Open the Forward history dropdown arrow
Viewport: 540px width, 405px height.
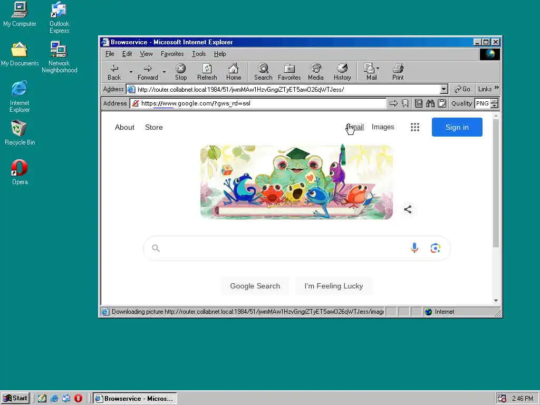[x=165, y=72]
